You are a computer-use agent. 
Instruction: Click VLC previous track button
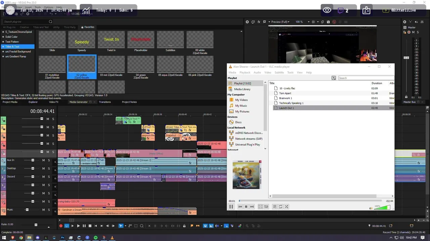[x=240, y=207]
